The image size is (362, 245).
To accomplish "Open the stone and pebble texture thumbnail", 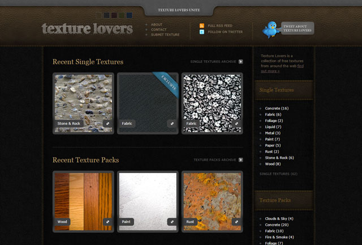I will (x=83, y=104).
